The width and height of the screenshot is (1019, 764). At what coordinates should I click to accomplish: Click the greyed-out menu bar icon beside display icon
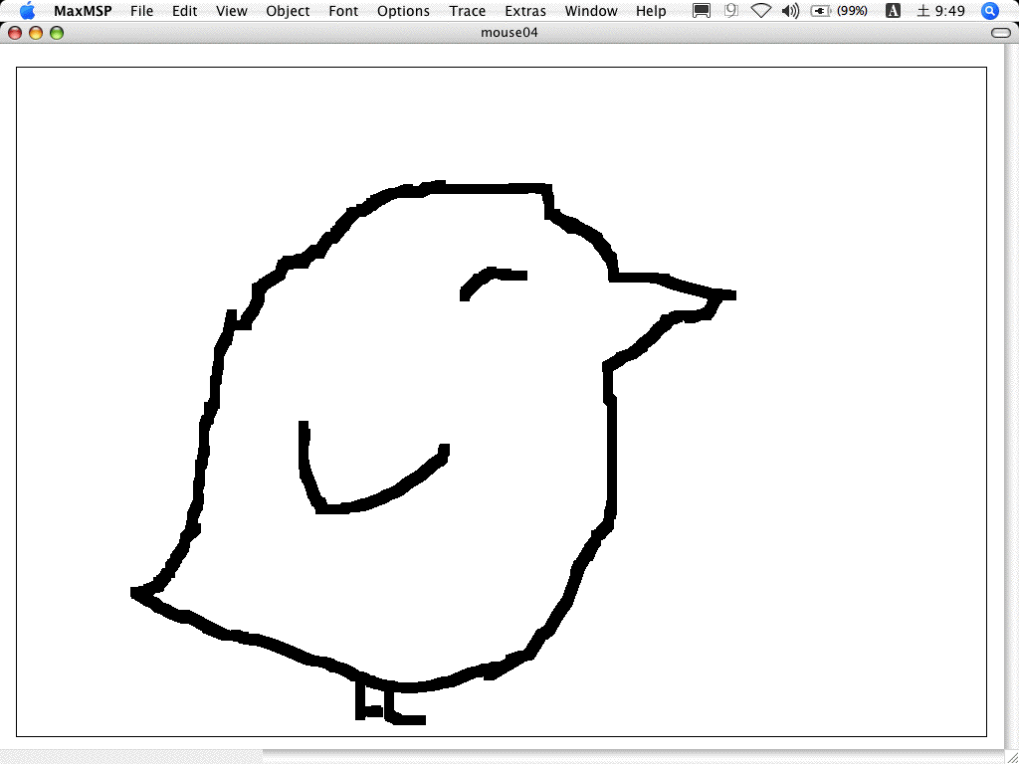(x=731, y=10)
